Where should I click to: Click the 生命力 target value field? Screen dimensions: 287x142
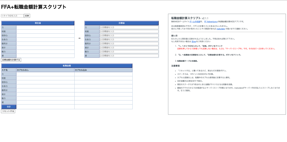(129, 40)
